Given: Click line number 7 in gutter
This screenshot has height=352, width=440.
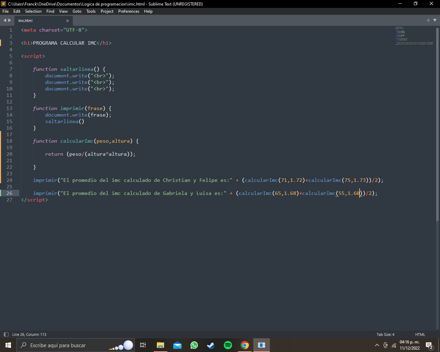Looking at the screenshot, I should click(11, 69).
